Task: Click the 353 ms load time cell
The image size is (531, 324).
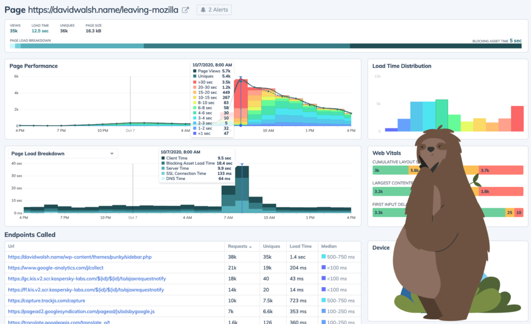Action: [x=298, y=312]
